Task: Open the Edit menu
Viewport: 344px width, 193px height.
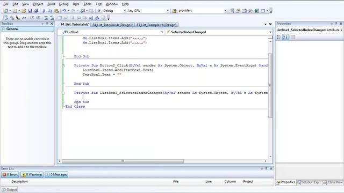Action: click(x=15, y=4)
